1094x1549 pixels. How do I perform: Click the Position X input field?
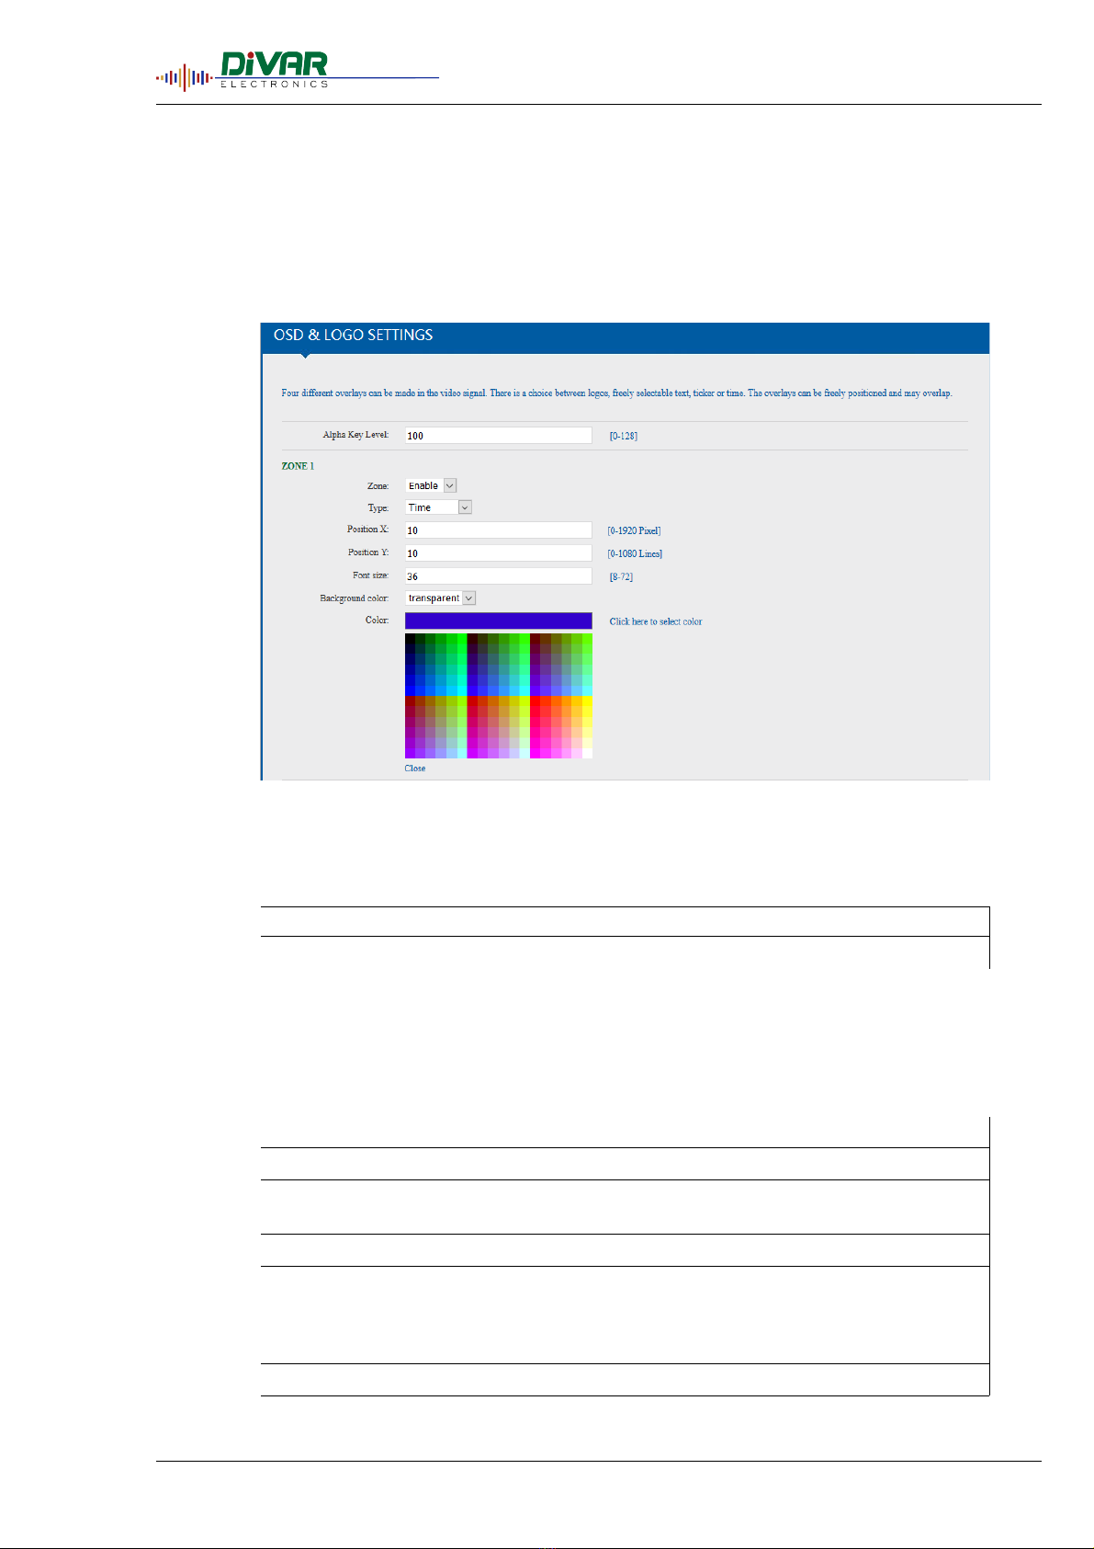pos(498,530)
